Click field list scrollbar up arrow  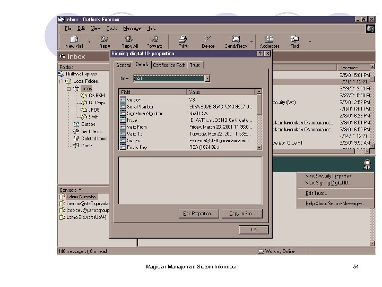(x=259, y=91)
